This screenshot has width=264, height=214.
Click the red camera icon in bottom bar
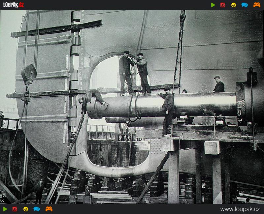pos(15,209)
